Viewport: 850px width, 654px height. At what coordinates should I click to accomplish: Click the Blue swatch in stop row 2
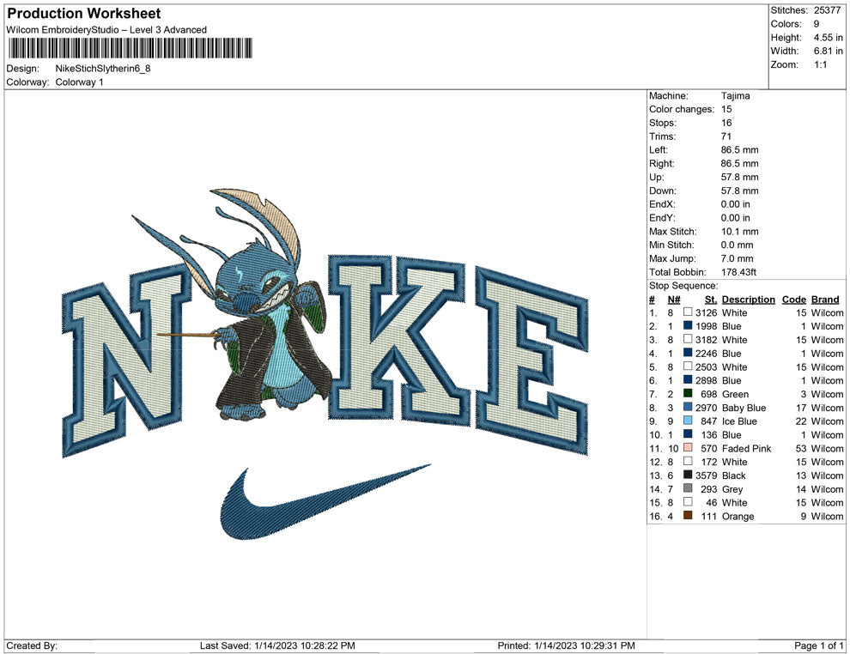[688, 325]
